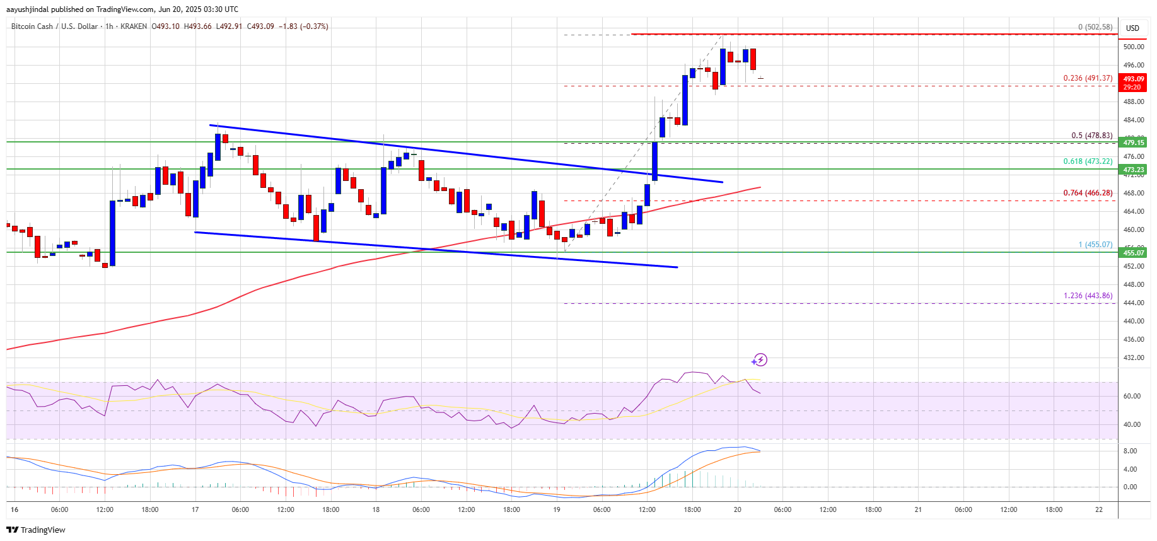Open the USD currency selector
Viewport: 1157px width, 541px height.
point(1132,28)
